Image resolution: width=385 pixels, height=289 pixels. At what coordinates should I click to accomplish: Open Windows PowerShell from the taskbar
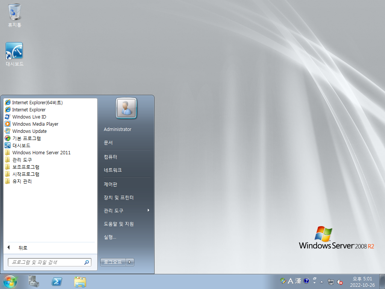57,281
